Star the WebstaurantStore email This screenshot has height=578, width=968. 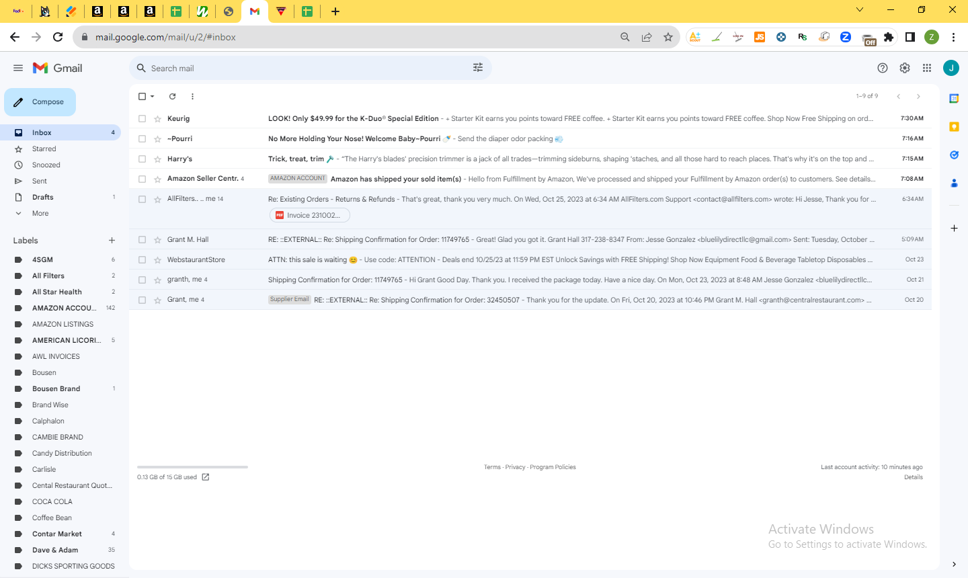click(x=157, y=260)
